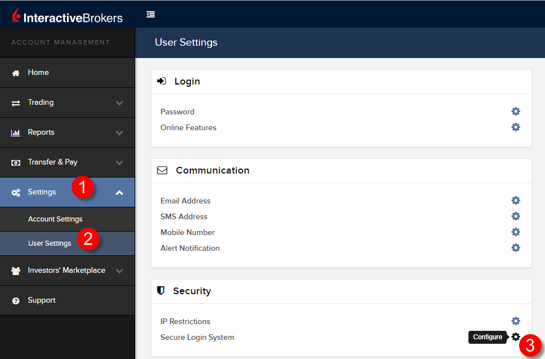
Task: Expand the Trading menu chevron
Action: [x=119, y=103]
